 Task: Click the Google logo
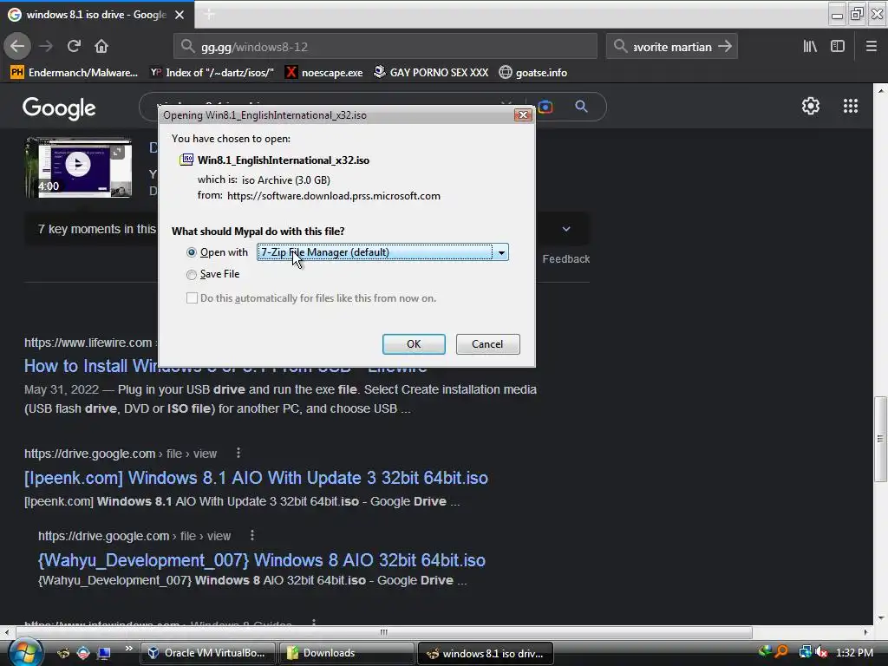point(59,108)
